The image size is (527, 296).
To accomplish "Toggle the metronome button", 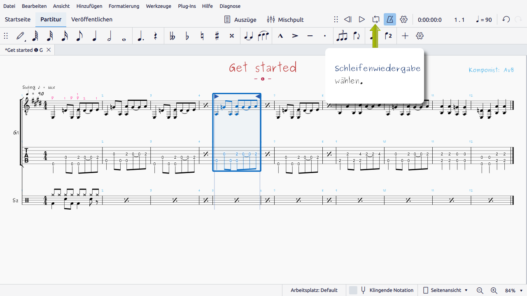I will (x=389, y=19).
